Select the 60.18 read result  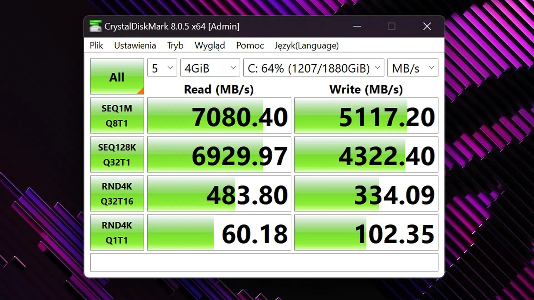(x=219, y=232)
